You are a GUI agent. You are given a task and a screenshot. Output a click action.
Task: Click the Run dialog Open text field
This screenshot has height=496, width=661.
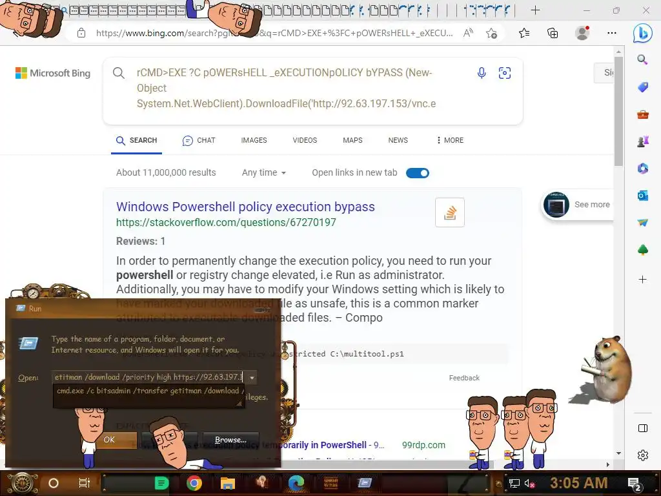149,377
